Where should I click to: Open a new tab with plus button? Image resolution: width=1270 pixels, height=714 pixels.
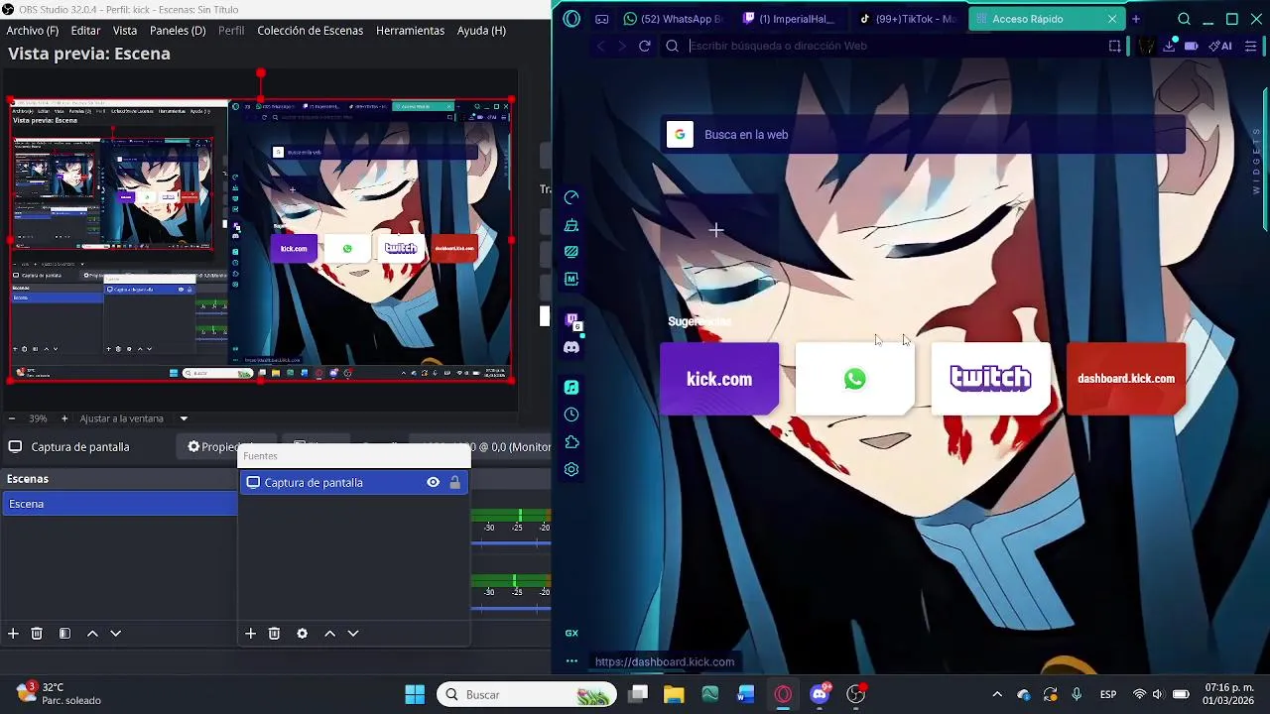tap(1136, 19)
